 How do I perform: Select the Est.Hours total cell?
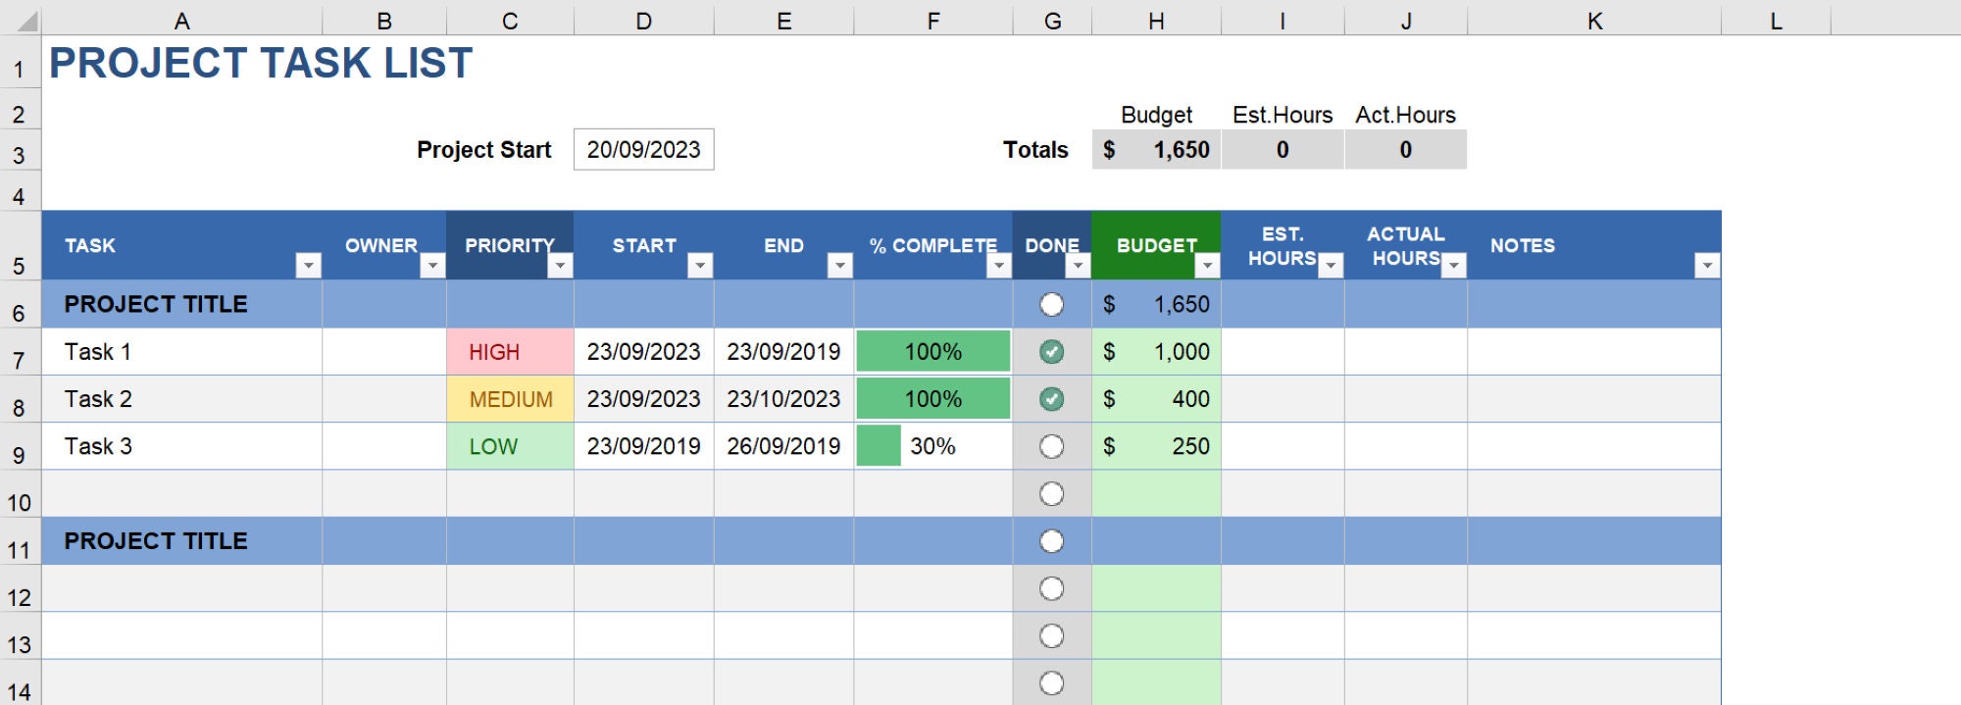[1282, 149]
